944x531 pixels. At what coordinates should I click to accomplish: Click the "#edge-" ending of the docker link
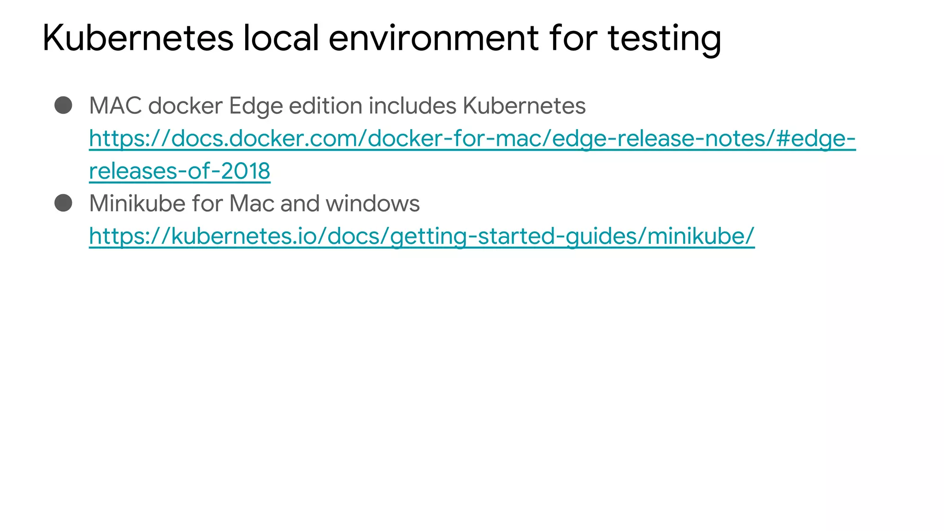[x=815, y=139]
